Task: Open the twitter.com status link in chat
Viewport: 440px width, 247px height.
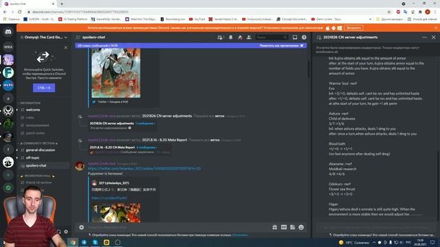Action: (144, 169)
